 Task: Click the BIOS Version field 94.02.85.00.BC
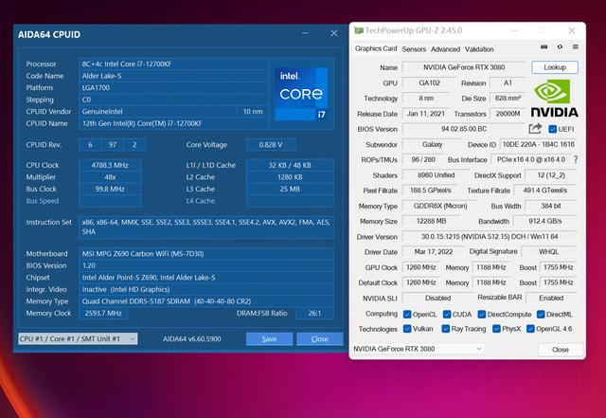click(x=464, y=129)
